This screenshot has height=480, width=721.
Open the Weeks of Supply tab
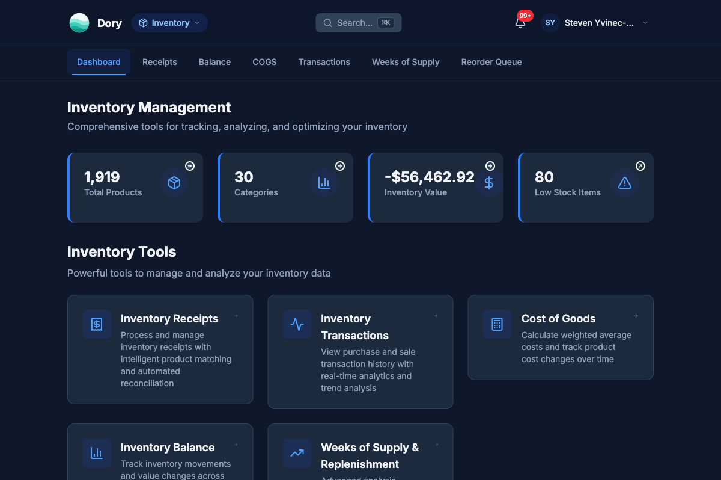tap(406, 62)
